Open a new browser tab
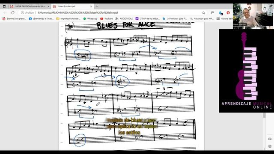The width and height of the screenshot is (274, 154). (97, 6)
